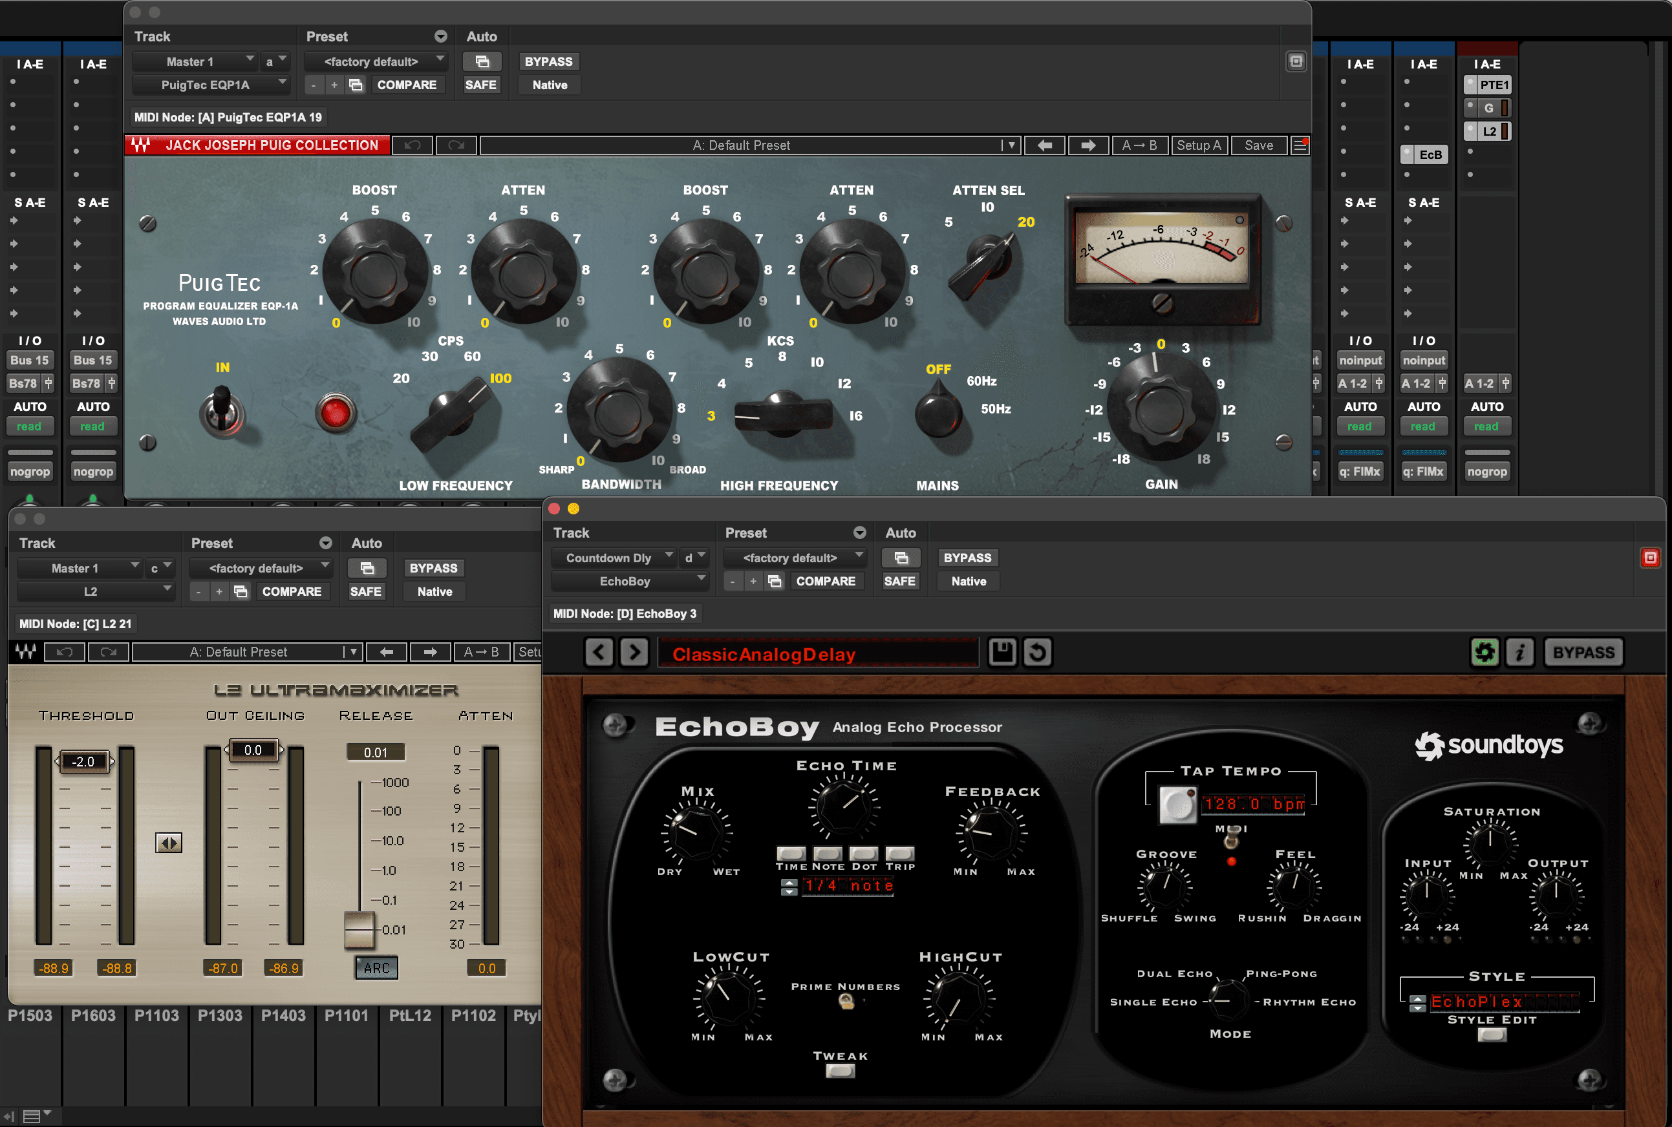Viewport: 1672px width, 1127px height.
Task: Toggle BYPASS in the L2 plugin header
Action: click(x=433, y=569)
